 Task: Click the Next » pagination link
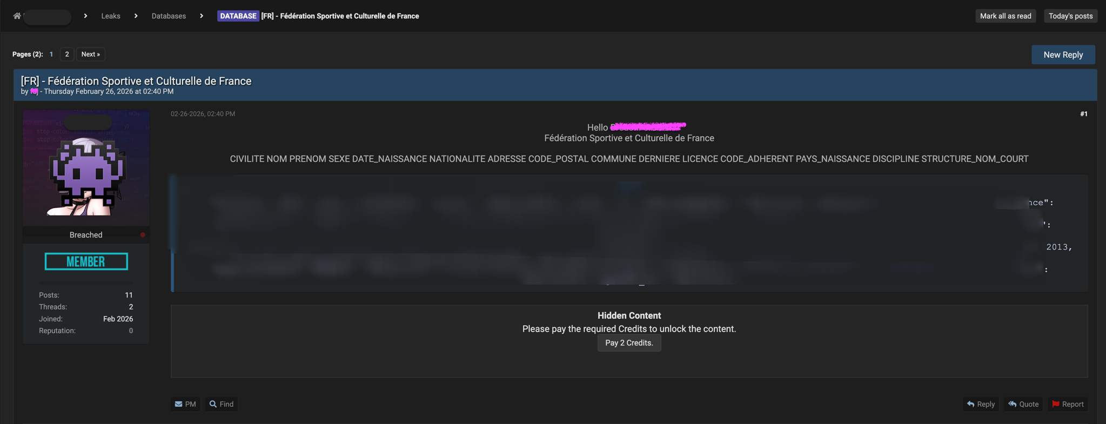(x=90, y=54)
